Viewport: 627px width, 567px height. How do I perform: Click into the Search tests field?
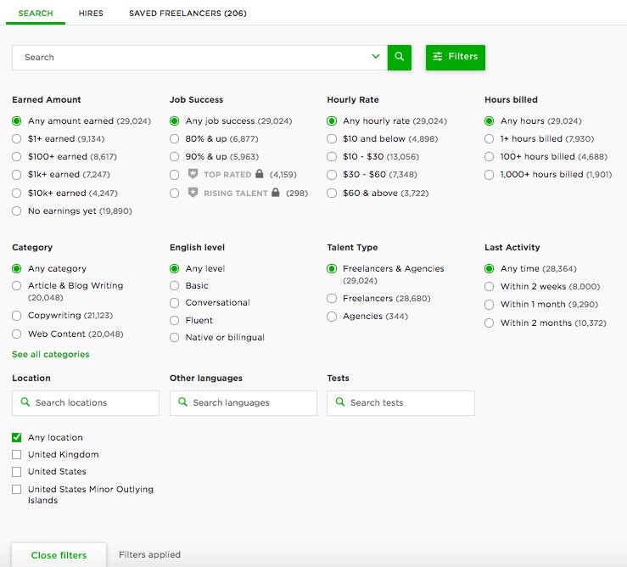click(400, 403)
